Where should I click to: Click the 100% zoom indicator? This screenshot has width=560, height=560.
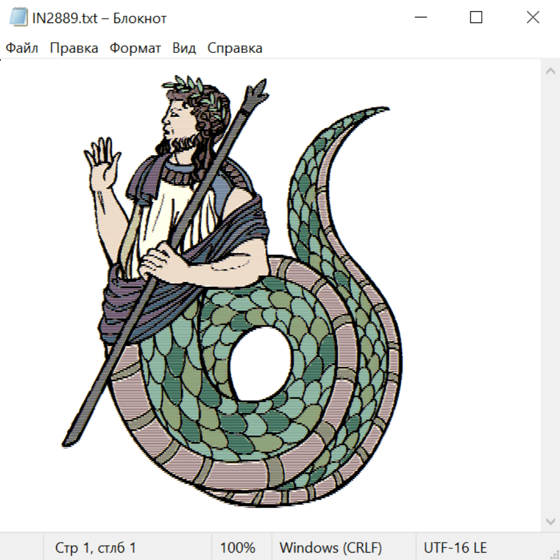[238, 548]
